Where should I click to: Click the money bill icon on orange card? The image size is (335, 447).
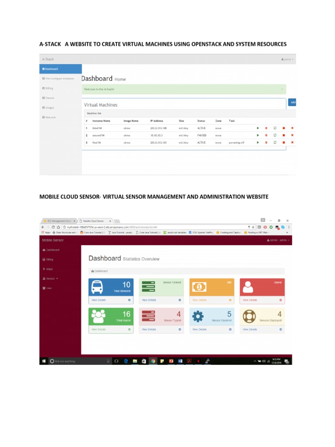pyautogui.click(x=199, y=287)
